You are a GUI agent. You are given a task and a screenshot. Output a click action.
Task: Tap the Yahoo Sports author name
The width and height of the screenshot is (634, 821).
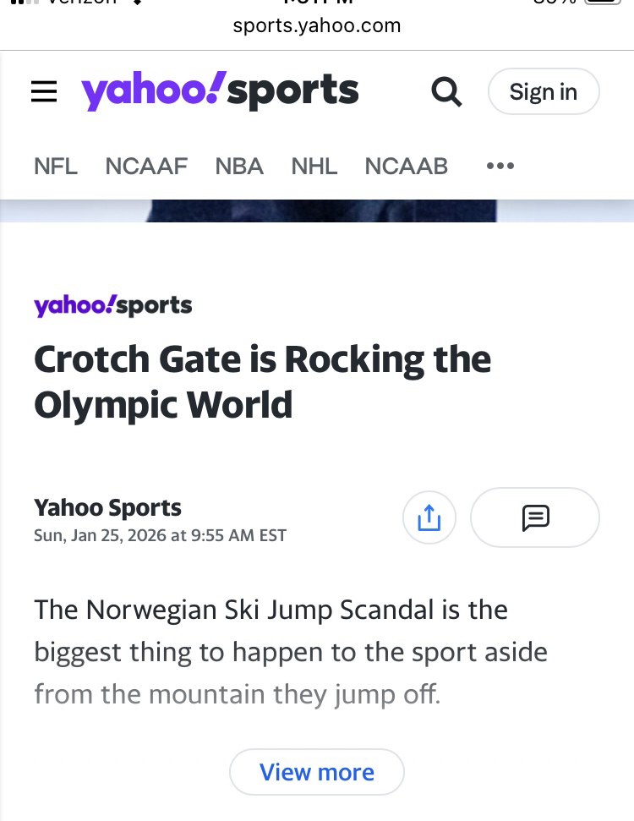pyautogui.click(x=107, y=507)
